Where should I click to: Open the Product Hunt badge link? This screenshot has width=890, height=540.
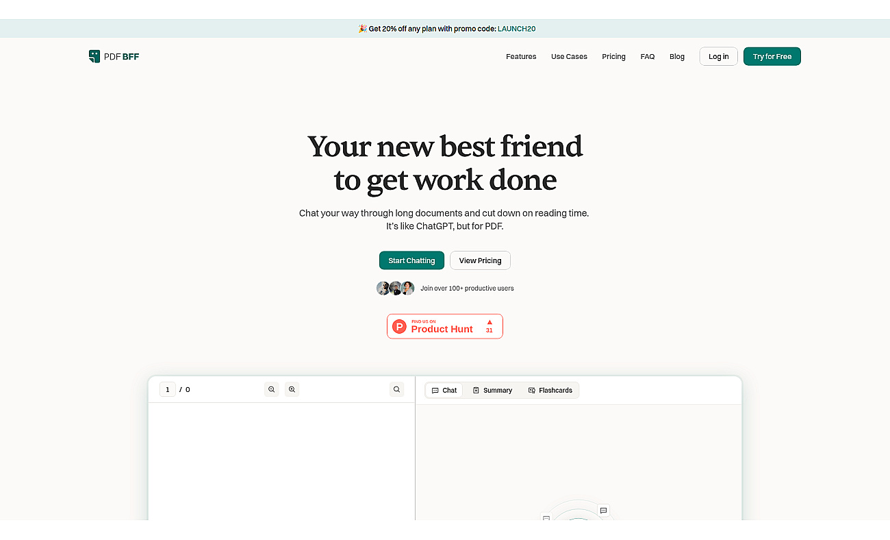(x=445, y=326)
